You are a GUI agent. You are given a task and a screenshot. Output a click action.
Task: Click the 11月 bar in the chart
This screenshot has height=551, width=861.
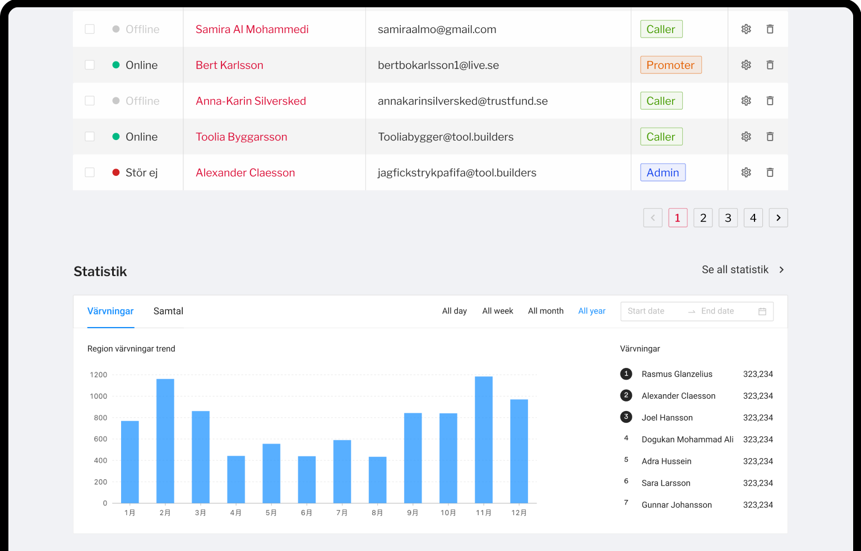tap(484, 440)
